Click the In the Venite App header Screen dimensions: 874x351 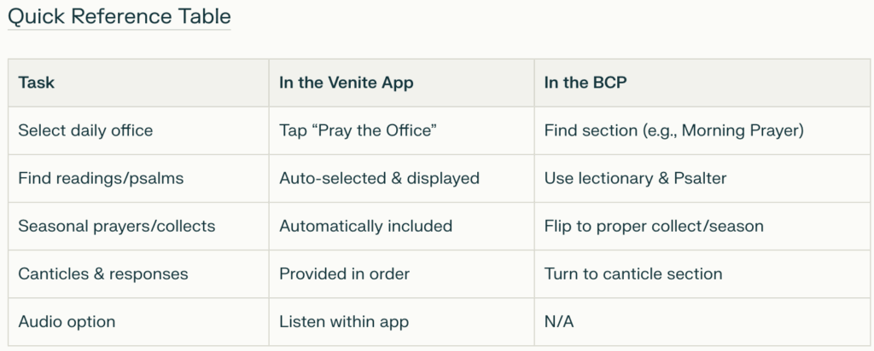click(x=401, y=83)
